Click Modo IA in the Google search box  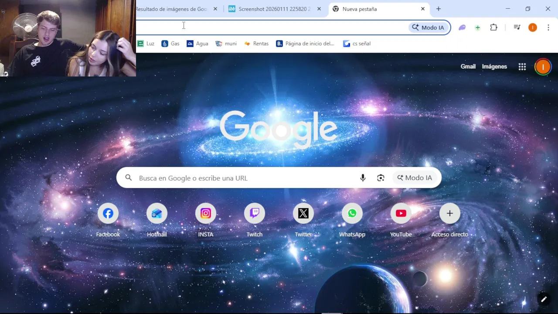[x=415, y=177]
